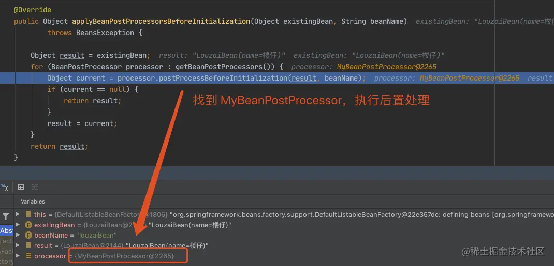Expand the 'this' variable node
Screen dimensions: 554x266
click(x=18, y=214)
